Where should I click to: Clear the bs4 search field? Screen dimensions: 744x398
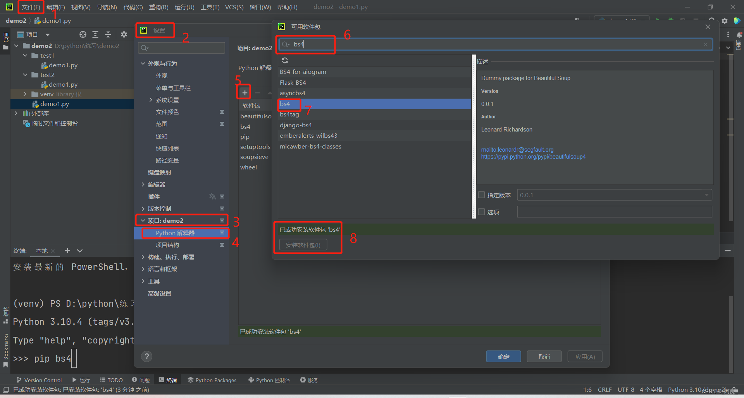pyautogui.click(x=706, y=44)
